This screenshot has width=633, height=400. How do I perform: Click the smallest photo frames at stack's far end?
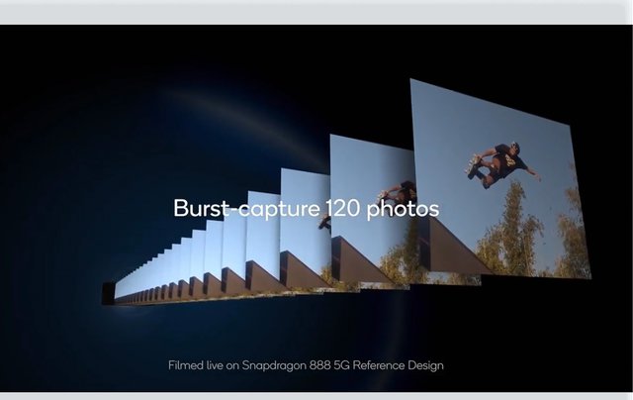point(124,289)
